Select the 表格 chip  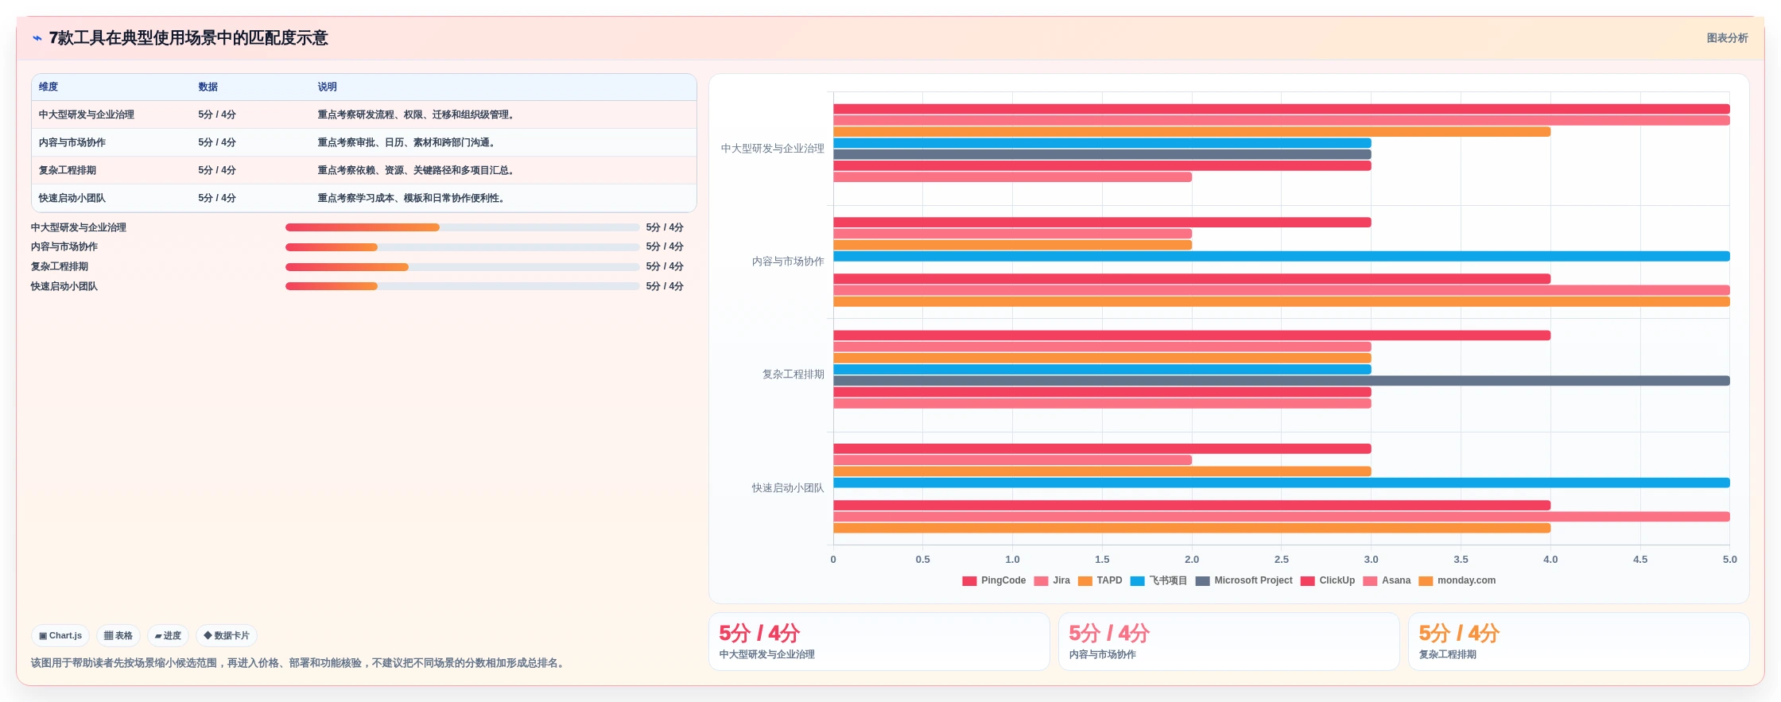pos(118,636)
